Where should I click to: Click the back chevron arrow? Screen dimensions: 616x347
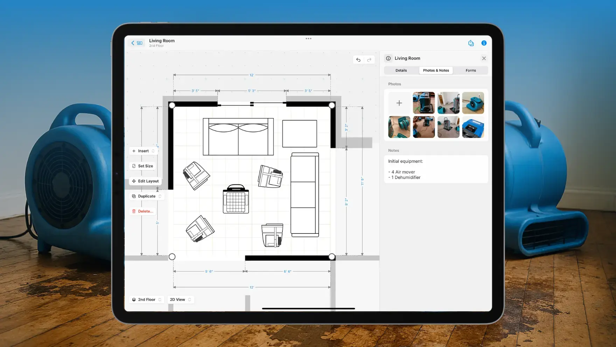click(133, 43)
